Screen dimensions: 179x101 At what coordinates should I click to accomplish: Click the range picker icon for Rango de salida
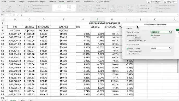(170, 48)
